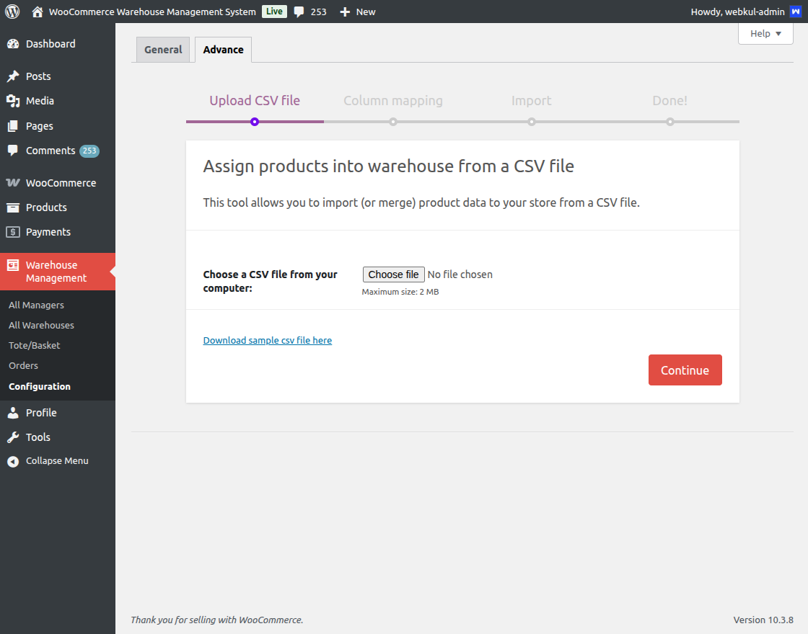
Task: Click the Profile person icon
Action: (13, 413)
